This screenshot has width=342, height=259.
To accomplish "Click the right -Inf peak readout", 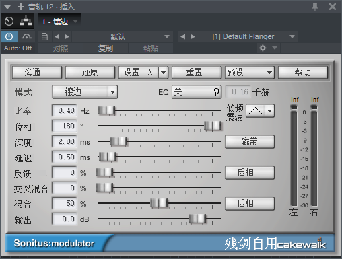I will tap(314, 99).
